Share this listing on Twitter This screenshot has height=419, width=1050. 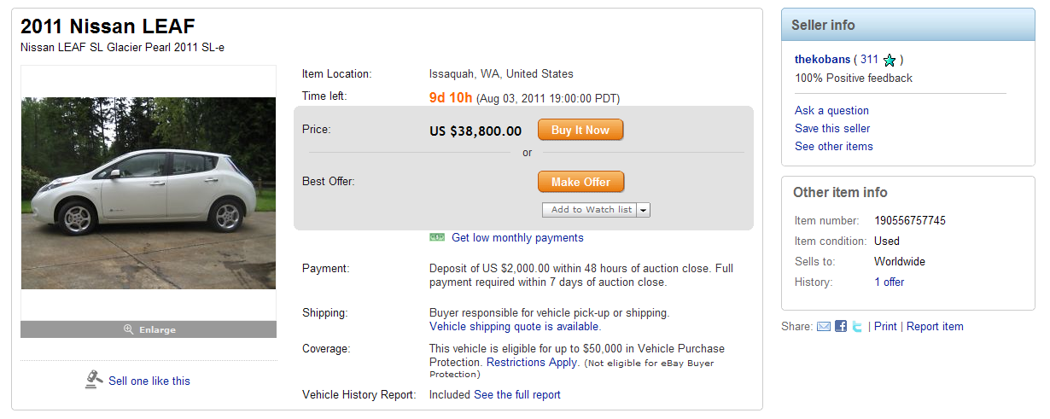(x=857, y=327)
